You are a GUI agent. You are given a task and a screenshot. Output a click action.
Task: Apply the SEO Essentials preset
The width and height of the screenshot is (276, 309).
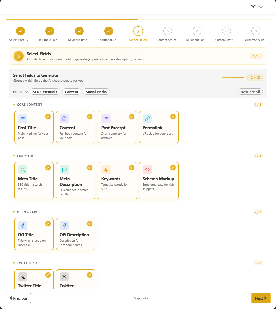[45, 92]
